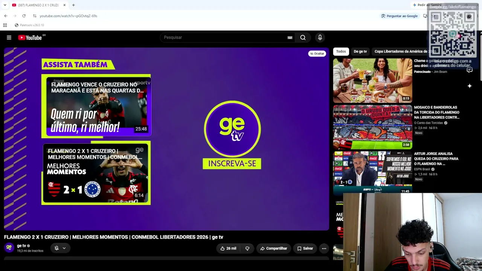Click the sparkle Ask icon on sidebar

coord(470,86)
